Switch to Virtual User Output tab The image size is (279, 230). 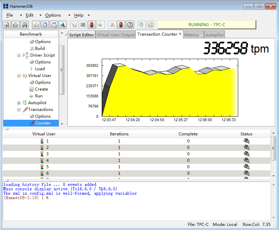pyautogui.click(x=116, y=35)
